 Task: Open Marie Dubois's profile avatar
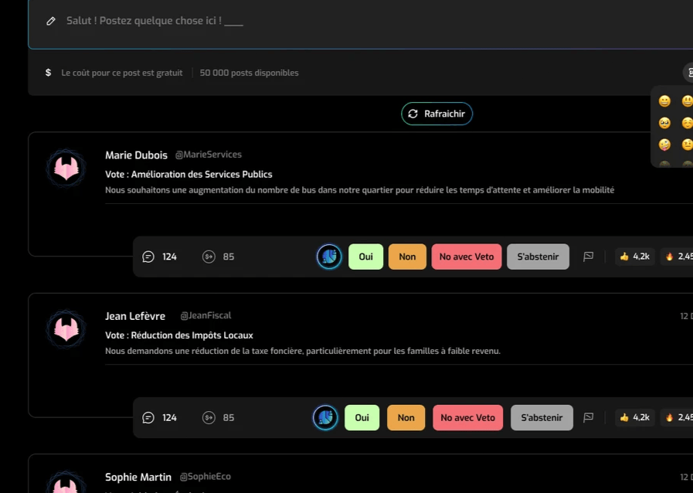(x=66, y=168)
